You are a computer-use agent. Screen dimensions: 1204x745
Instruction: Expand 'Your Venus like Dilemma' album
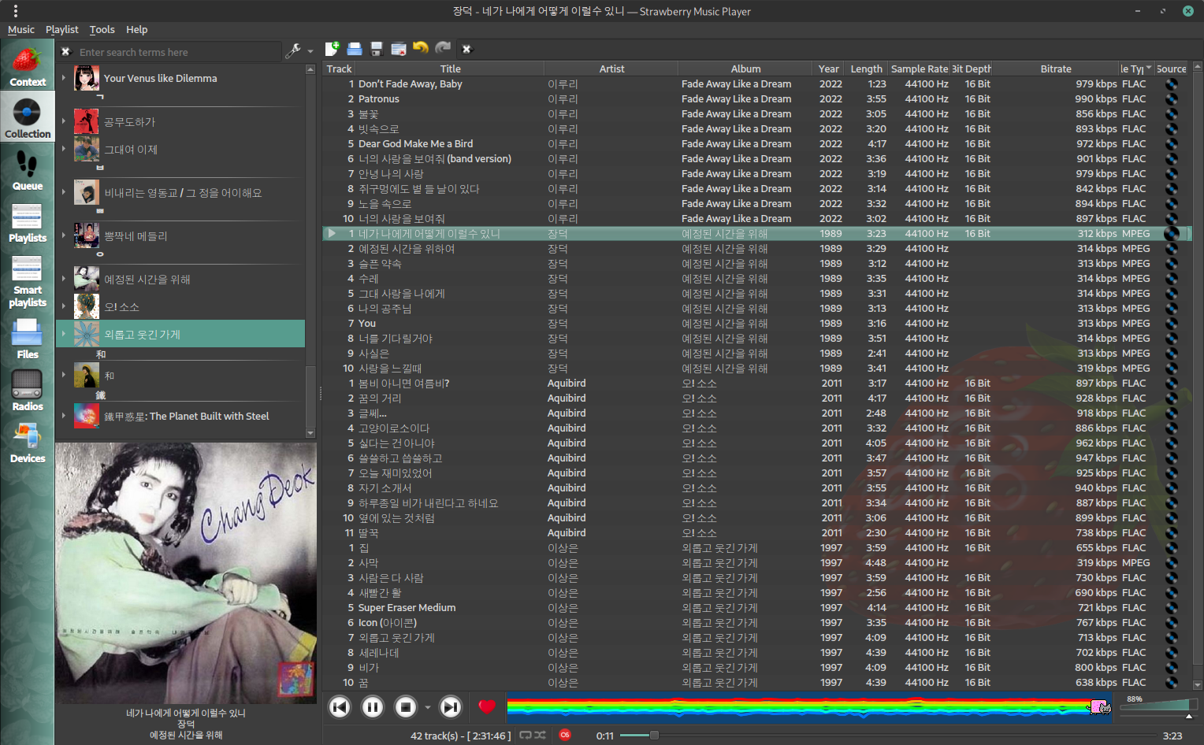[64, 78]
